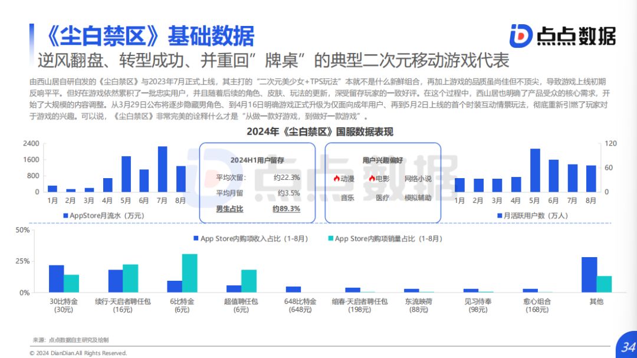637x358 pixels.
Task: Click the blue legend square for 内购项收入占比
Action: coord(196,238)
